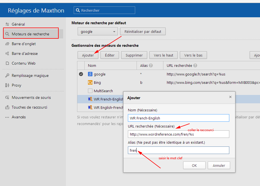This screenshot has width=260, height=186.
Task: Click the Supprimer button
Action: [x=134, y=55]
